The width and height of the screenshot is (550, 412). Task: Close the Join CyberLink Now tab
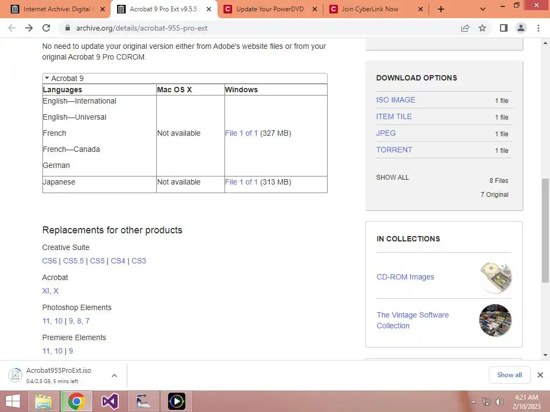point(421,9)
